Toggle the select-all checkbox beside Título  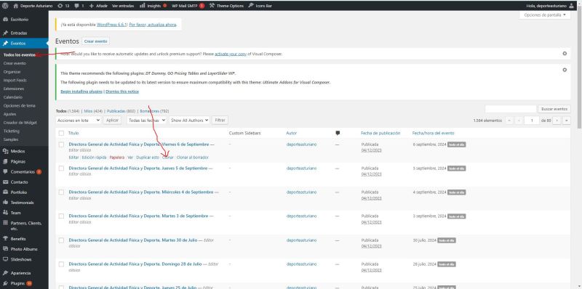[61, 133]
